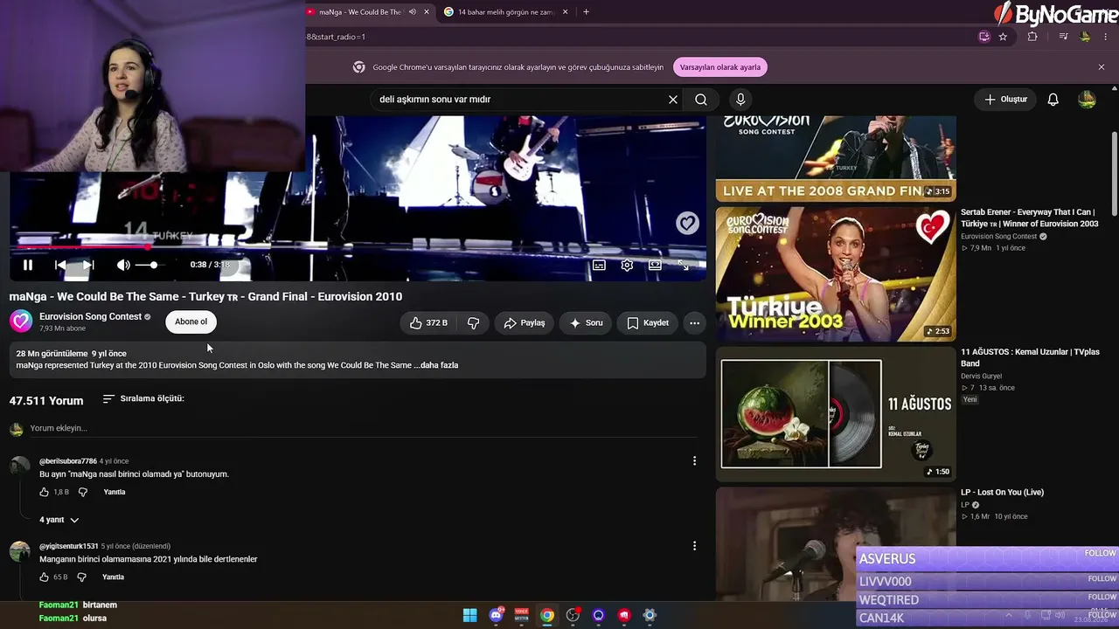Open Chrome from the taskbar
Viewport: 1119px width, 629px height.
click(546, 615)
